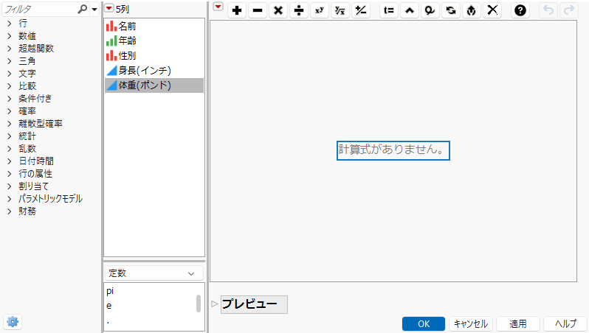The image size is (589, 333).
Task: Open the gear settings icon at bottom left
Action: tap(13, 322)
